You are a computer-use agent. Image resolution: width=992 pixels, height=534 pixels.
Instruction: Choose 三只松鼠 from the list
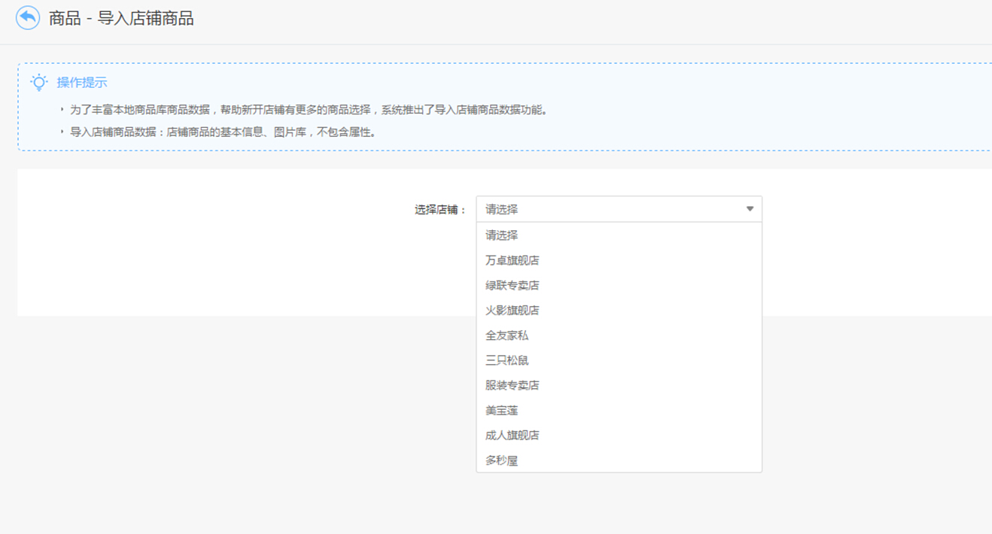[x=619, y=360]
